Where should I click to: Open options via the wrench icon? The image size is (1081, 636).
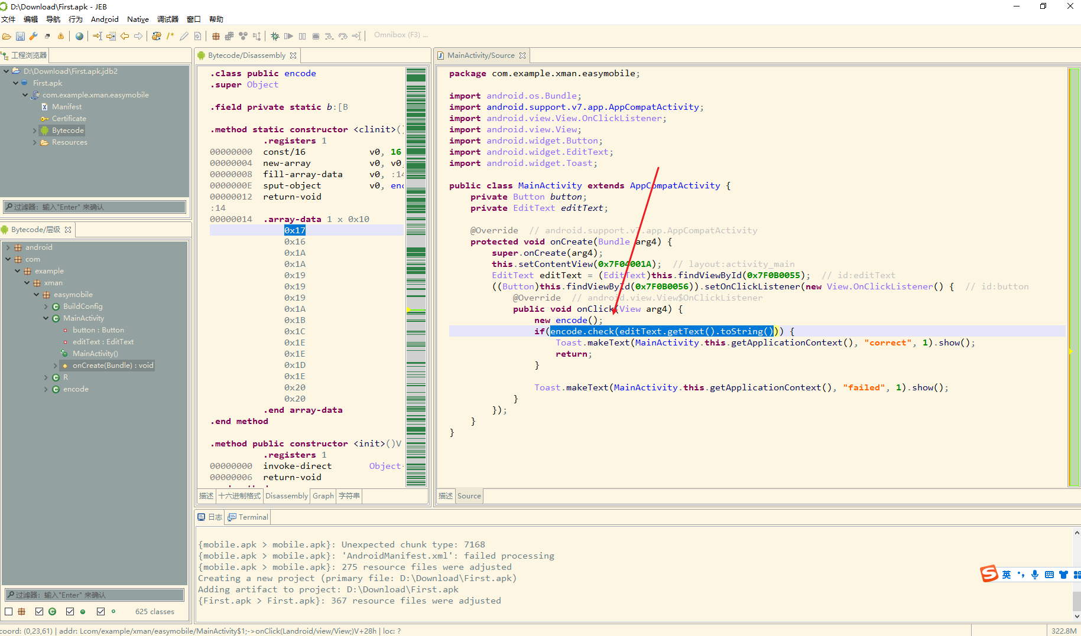pyautogui.click(x=34, y=36)
